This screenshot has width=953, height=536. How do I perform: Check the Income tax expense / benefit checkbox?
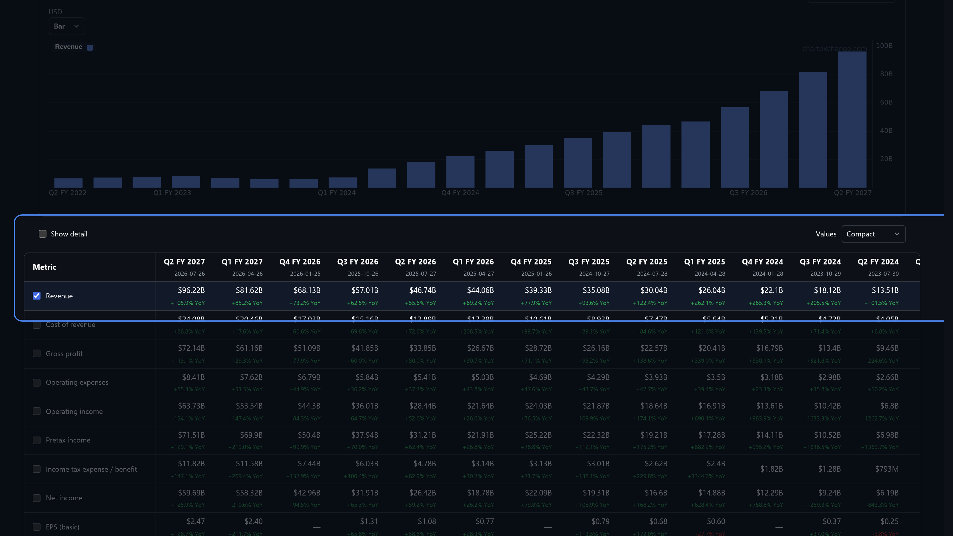click(37, 469)
